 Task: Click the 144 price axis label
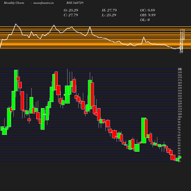point(180,96)
